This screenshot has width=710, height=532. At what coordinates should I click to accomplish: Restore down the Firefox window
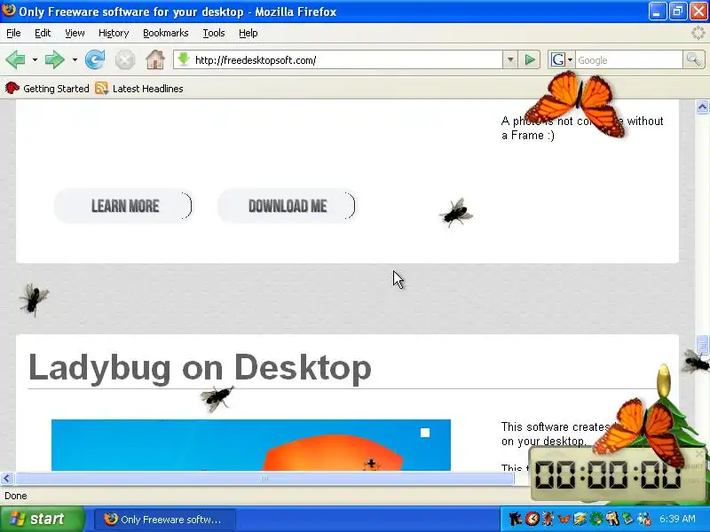(x=677, y=12)
